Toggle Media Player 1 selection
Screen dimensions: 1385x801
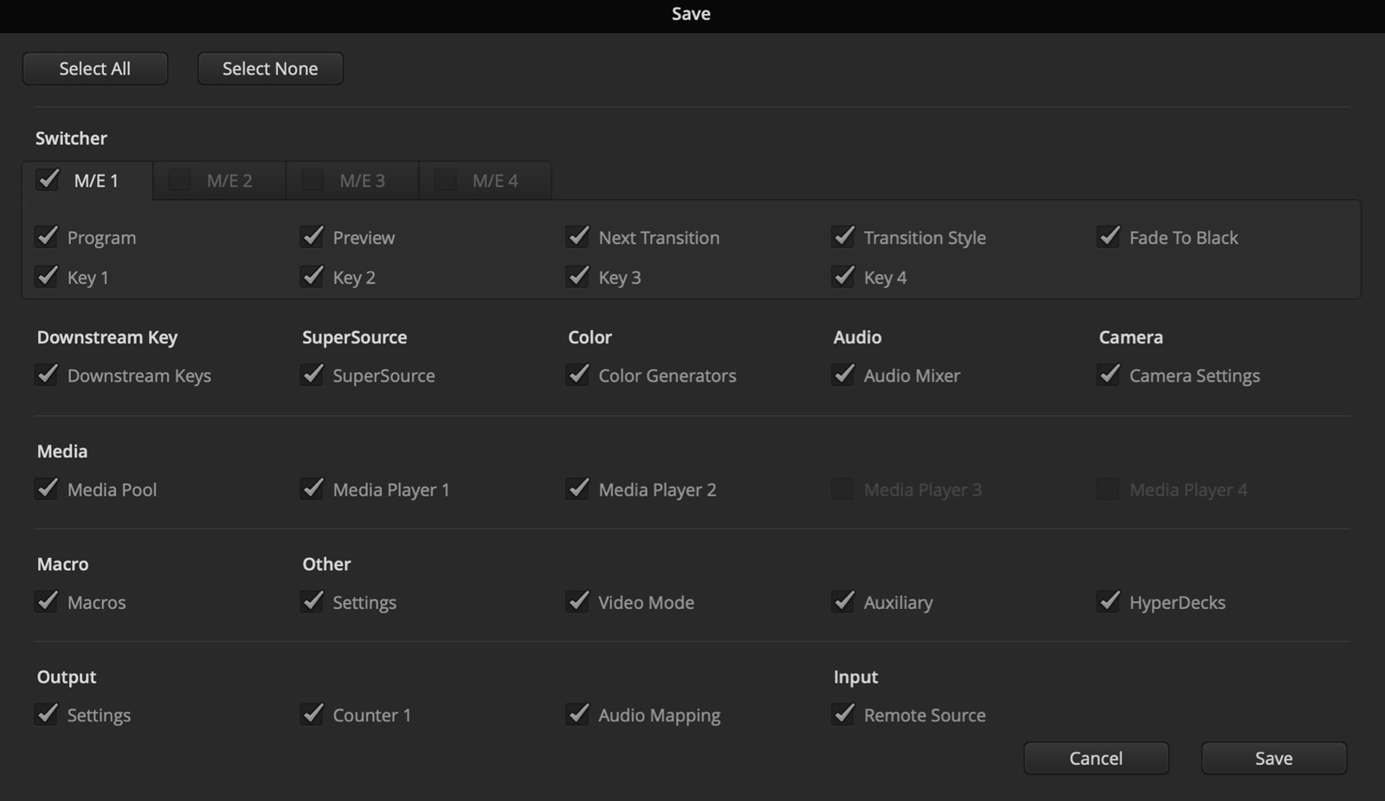point(312,489)
